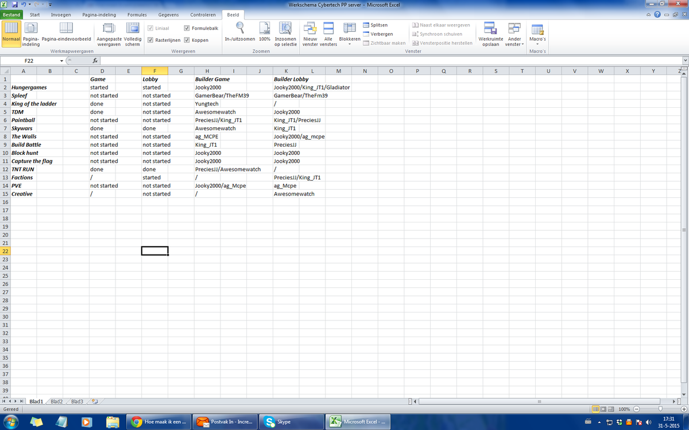Click zoom out minus button
689x430 pixels.
click(x=637, y=409)
